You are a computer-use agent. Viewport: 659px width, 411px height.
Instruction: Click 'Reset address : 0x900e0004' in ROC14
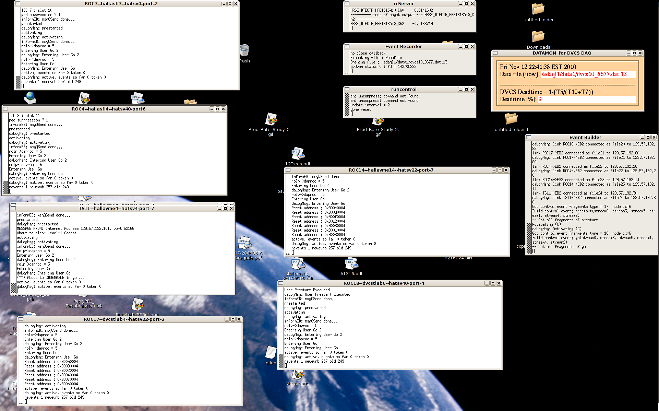[318, 208]
